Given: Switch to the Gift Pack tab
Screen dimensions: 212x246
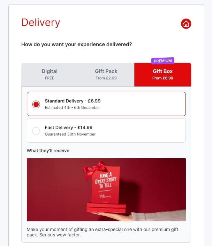Looking at the screenshot, I should point(106,75).
